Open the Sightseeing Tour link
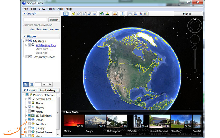 click(x=46, y=45)
